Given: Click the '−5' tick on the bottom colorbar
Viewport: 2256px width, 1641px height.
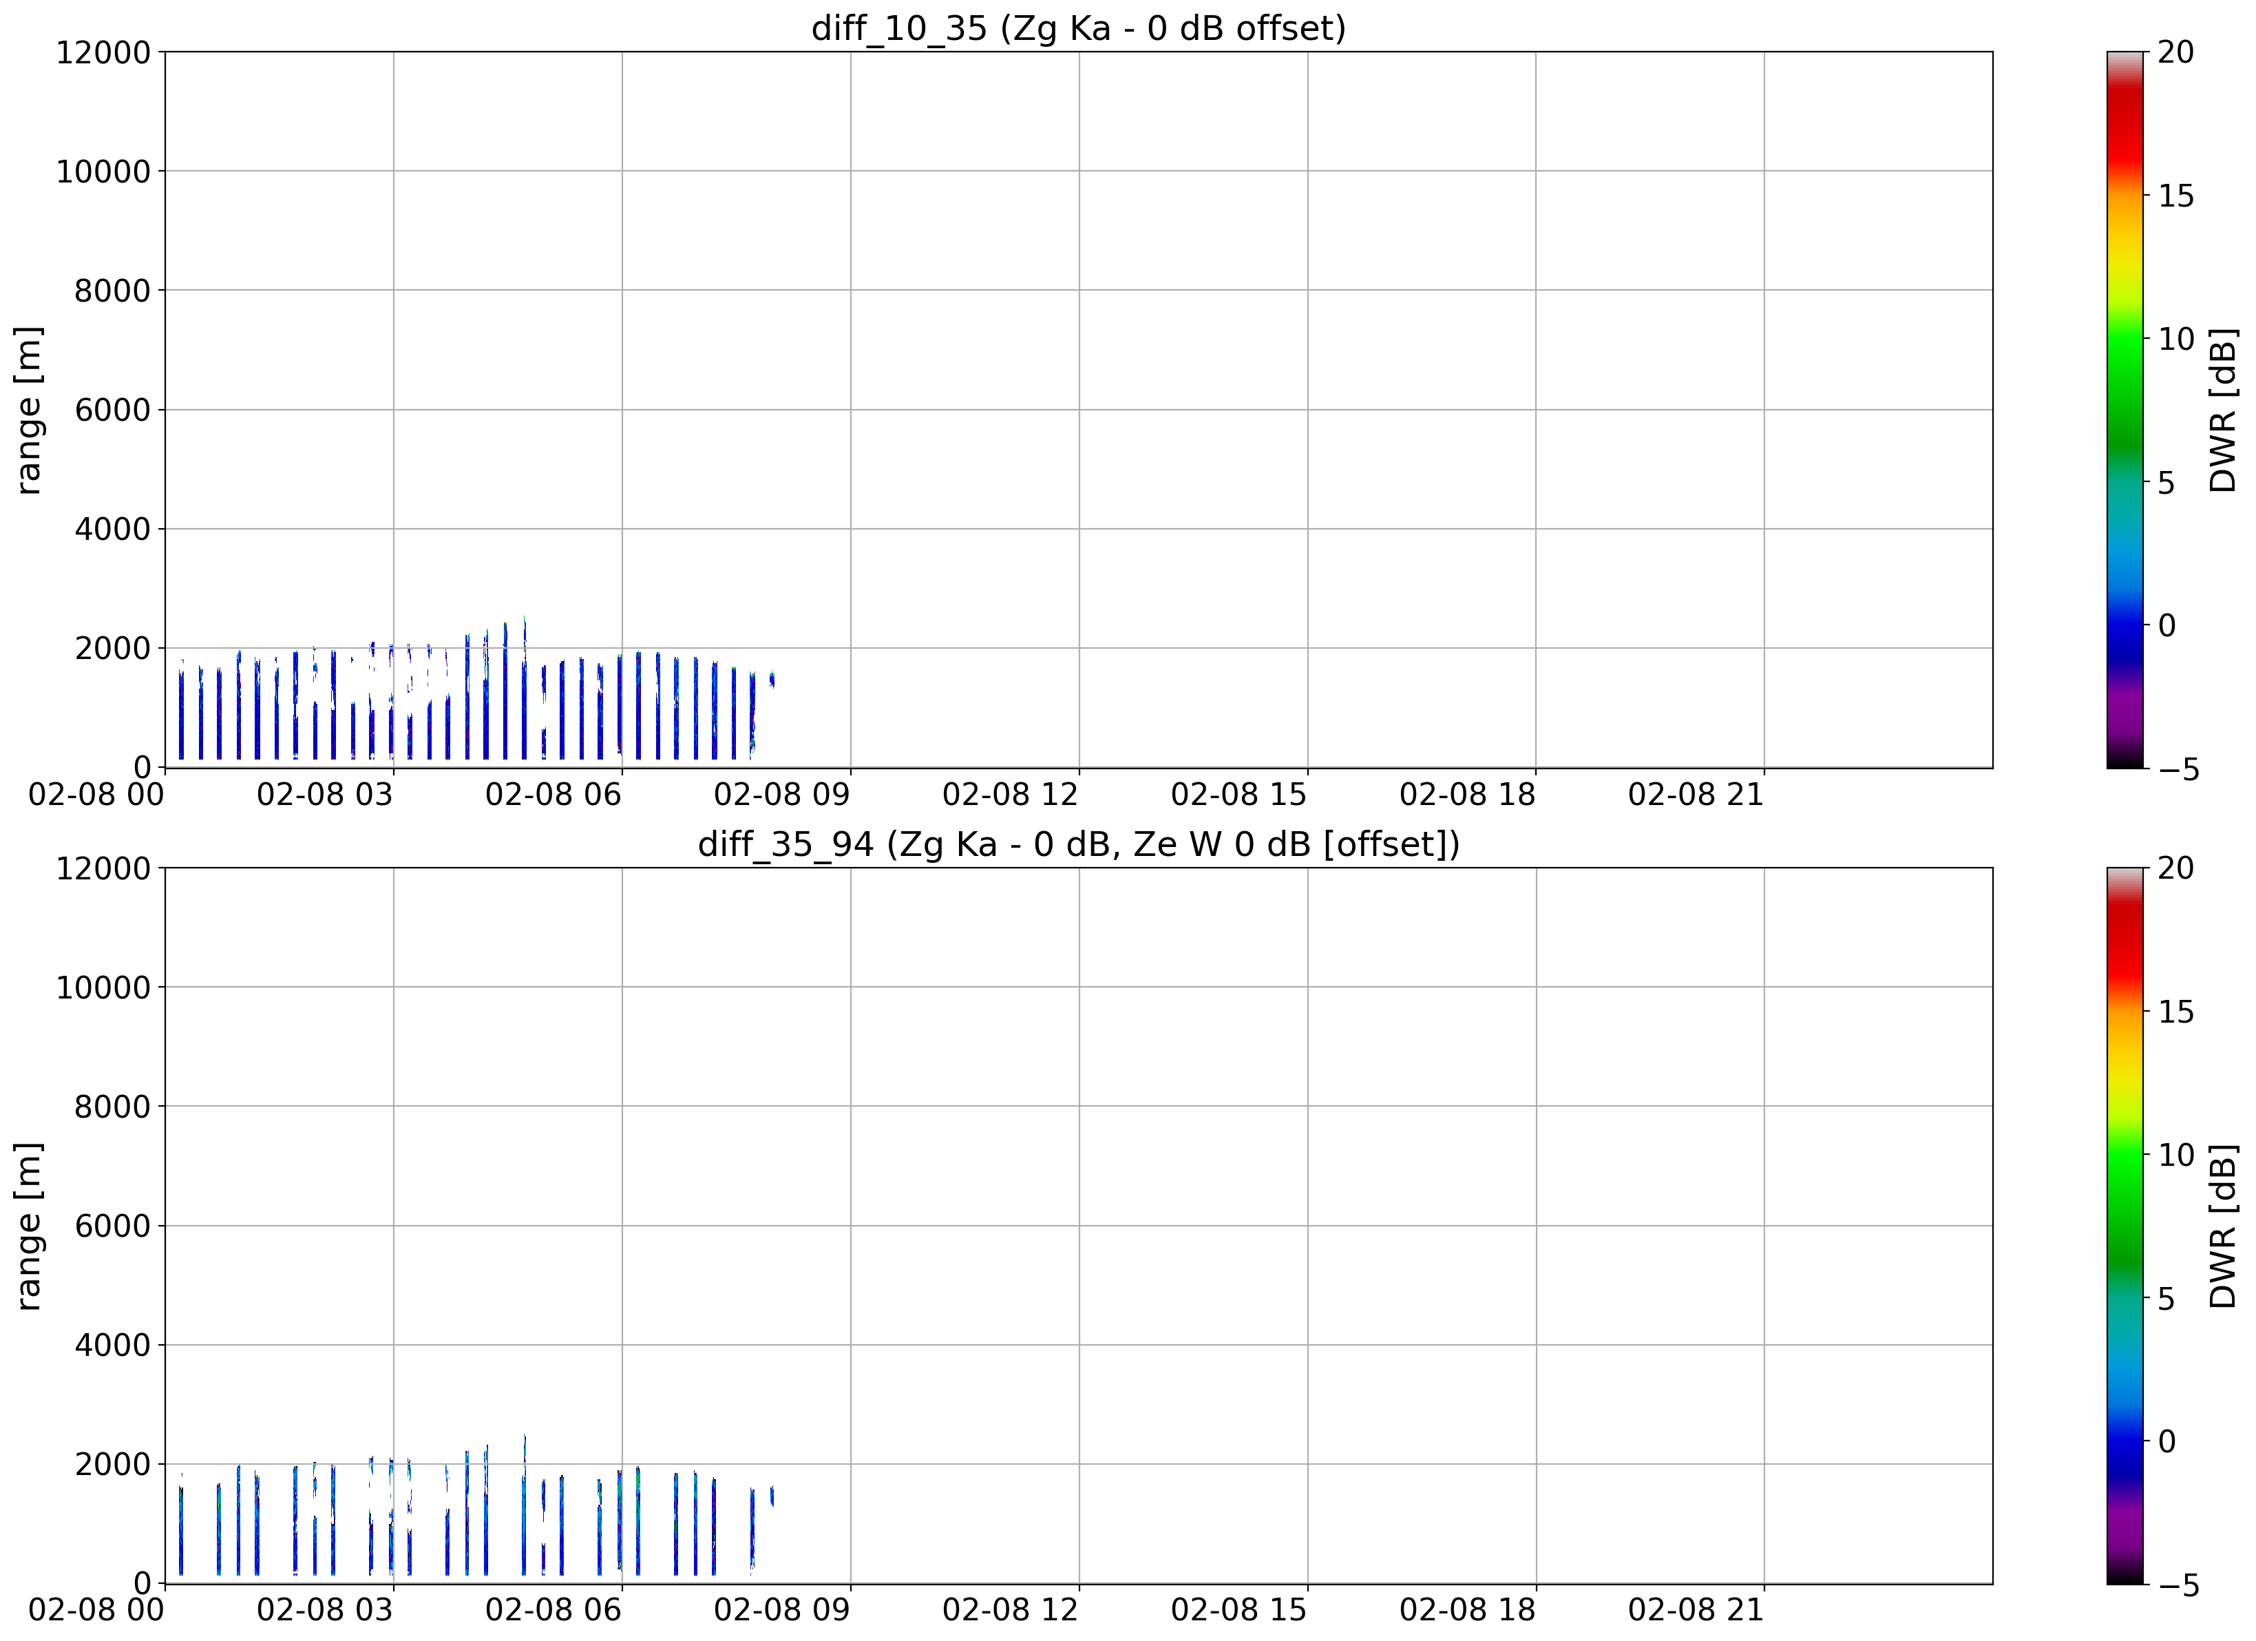Looking at the screenshot, I should [2178, 1585].
